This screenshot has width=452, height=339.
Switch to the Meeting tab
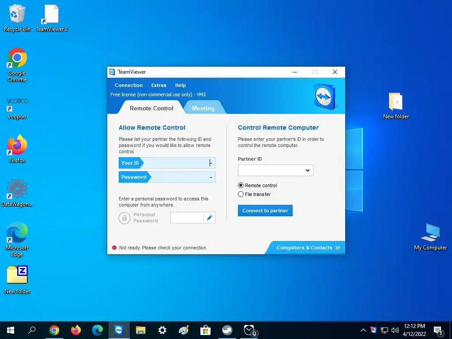203,108
